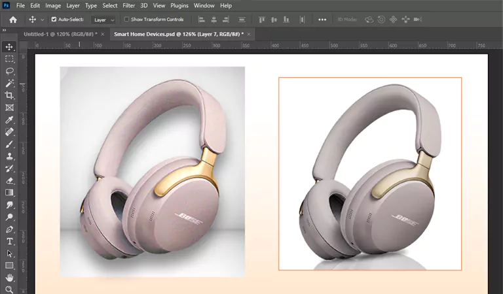Open the Plugins menu
Screen dimensions: 503x294
click(179, 5)
